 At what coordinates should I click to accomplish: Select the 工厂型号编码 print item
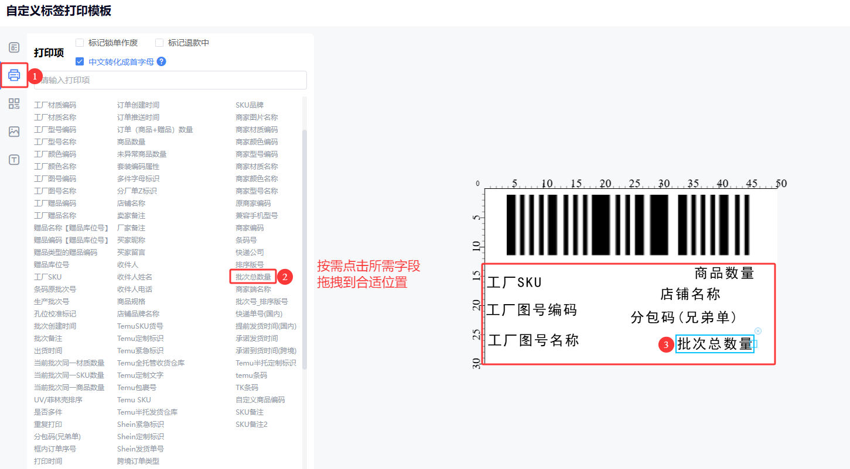[x=55, y=130]
